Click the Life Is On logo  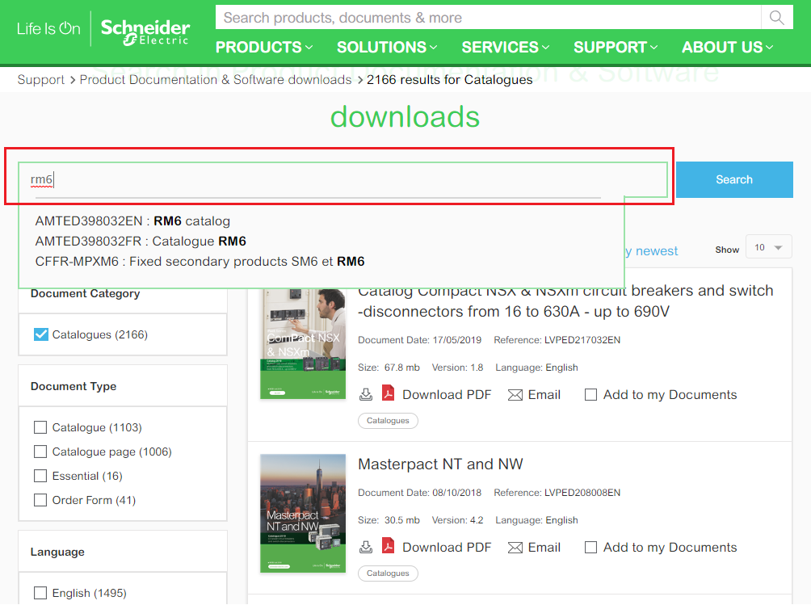pos(48,28)
